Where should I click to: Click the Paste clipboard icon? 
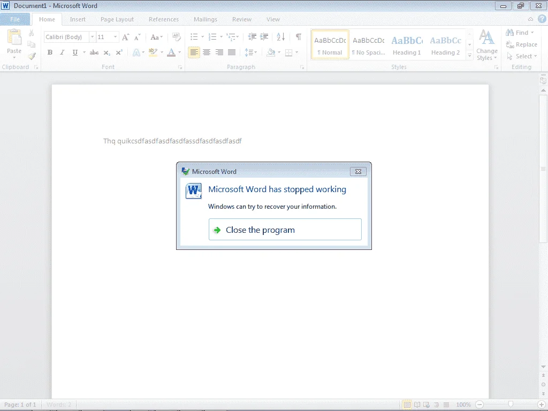coord(14,37)
